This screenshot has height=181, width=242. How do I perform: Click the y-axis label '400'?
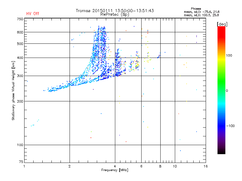(x=20, y=58)
